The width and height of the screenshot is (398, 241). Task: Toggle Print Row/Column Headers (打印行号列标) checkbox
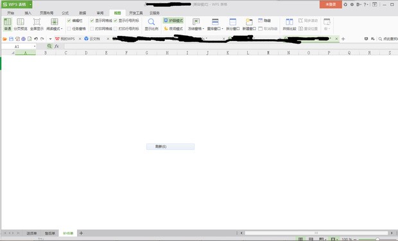116,29
